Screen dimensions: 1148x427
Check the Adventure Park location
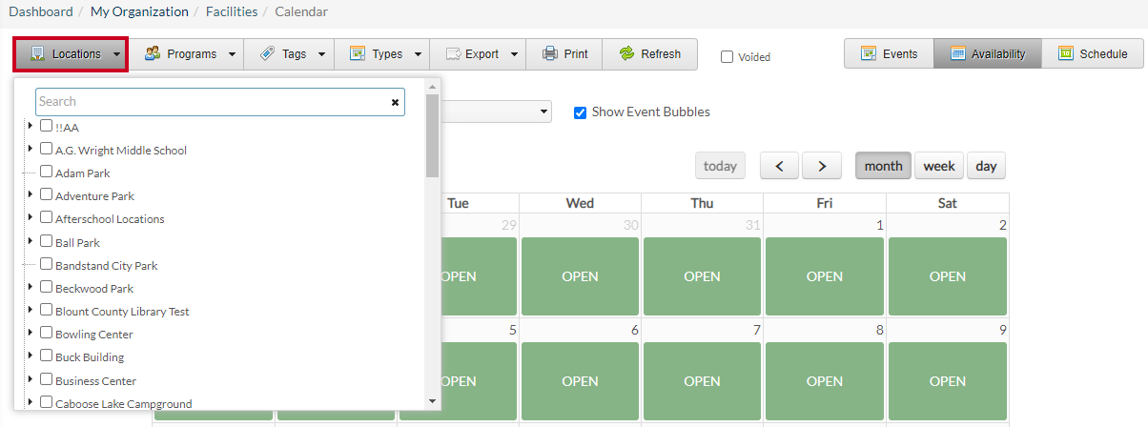click(x=46, y=194)
